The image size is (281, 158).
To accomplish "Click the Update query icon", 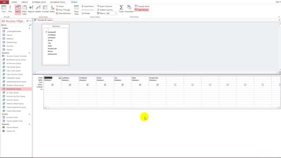I will coord(38,9).
